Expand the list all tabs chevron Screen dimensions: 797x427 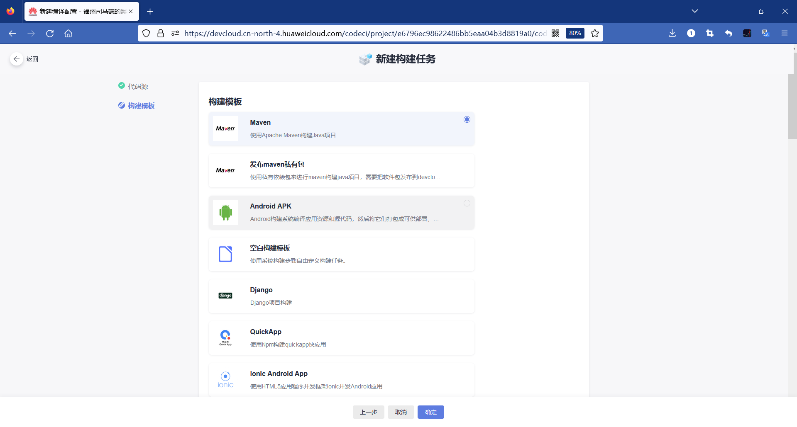pyautogui.click(x=695, y=11)
